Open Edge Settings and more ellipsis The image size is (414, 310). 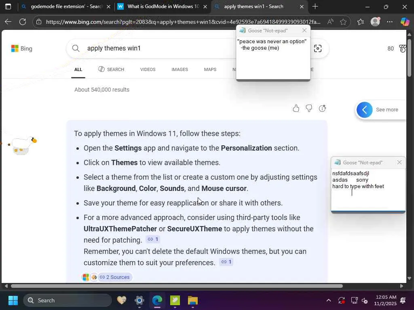click(x=390, y=22)
